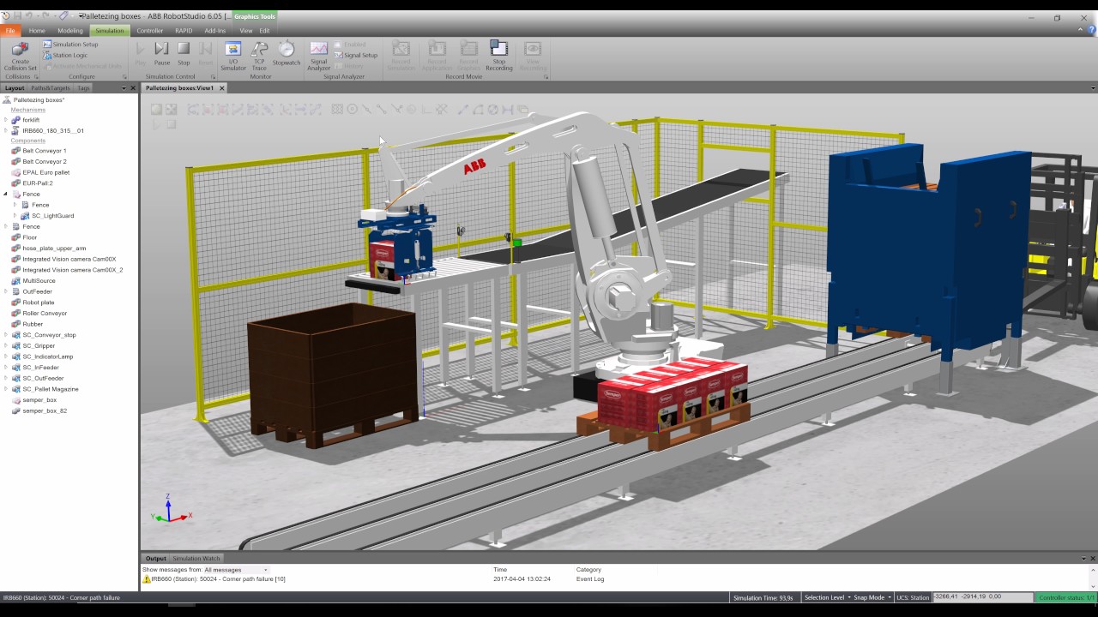Select Rubber component

click(x=33, y=324)
